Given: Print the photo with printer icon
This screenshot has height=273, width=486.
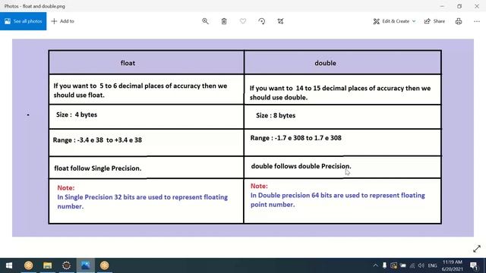Looking at the screenshot, I should coord(459,21).
